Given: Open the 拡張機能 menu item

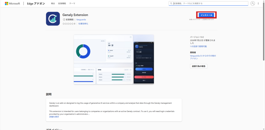Looking at the screenshot, I should pyautogui.click(x=62, y=3).
